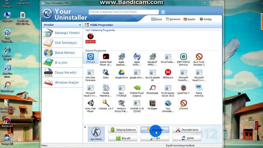
Task: Click the Gelişmiş Kaldırma button
Action: click(123, 130)
